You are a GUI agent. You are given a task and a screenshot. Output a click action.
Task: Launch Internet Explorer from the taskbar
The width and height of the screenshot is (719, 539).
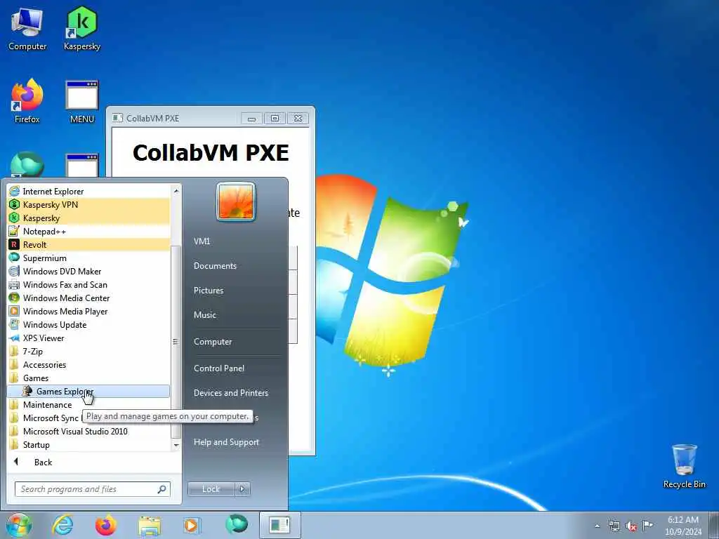62,525
